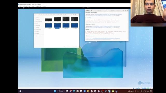Image resolution: width=166 pixels, height=93 pixels.
Task: Open the Файл menu in VirtualBox
Action: [20, 6]
